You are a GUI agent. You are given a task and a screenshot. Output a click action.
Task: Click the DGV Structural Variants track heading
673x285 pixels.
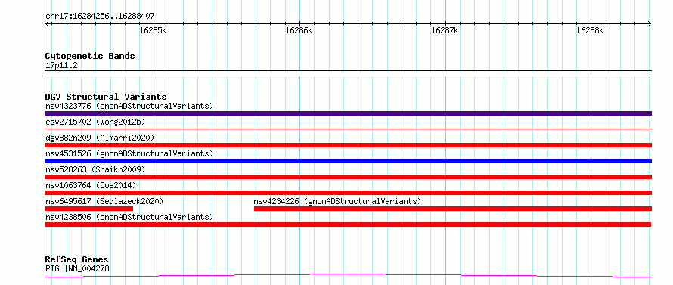click(106, 97)
